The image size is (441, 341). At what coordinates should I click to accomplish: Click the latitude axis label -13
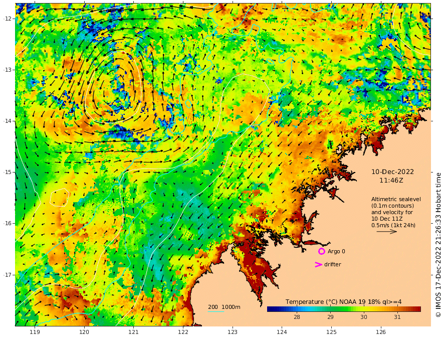pyautogui.click(x=8, y=70)
